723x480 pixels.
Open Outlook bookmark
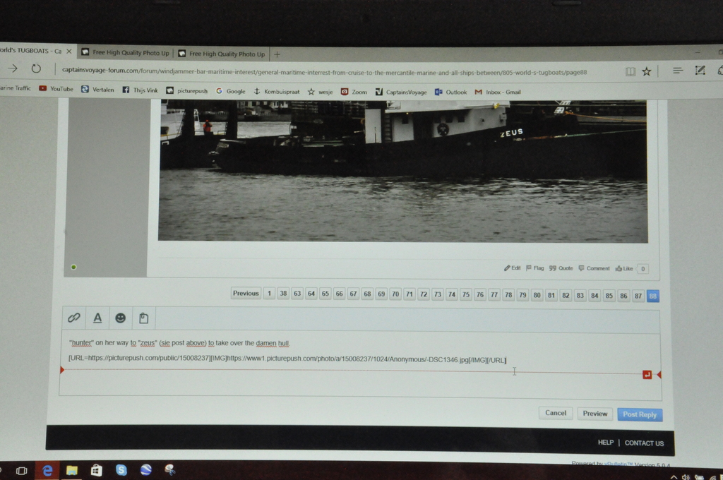click(450, 92)
